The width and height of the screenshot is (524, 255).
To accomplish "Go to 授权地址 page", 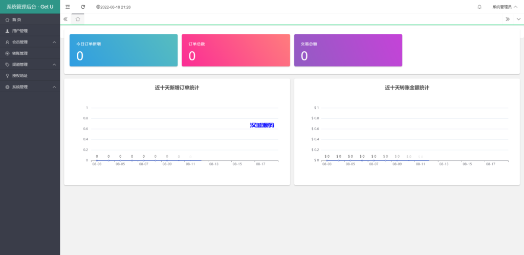I will click(x=19, y=76).
